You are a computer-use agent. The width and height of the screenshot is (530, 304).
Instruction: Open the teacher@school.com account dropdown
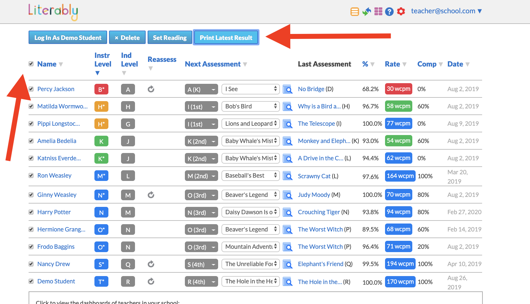446,11
